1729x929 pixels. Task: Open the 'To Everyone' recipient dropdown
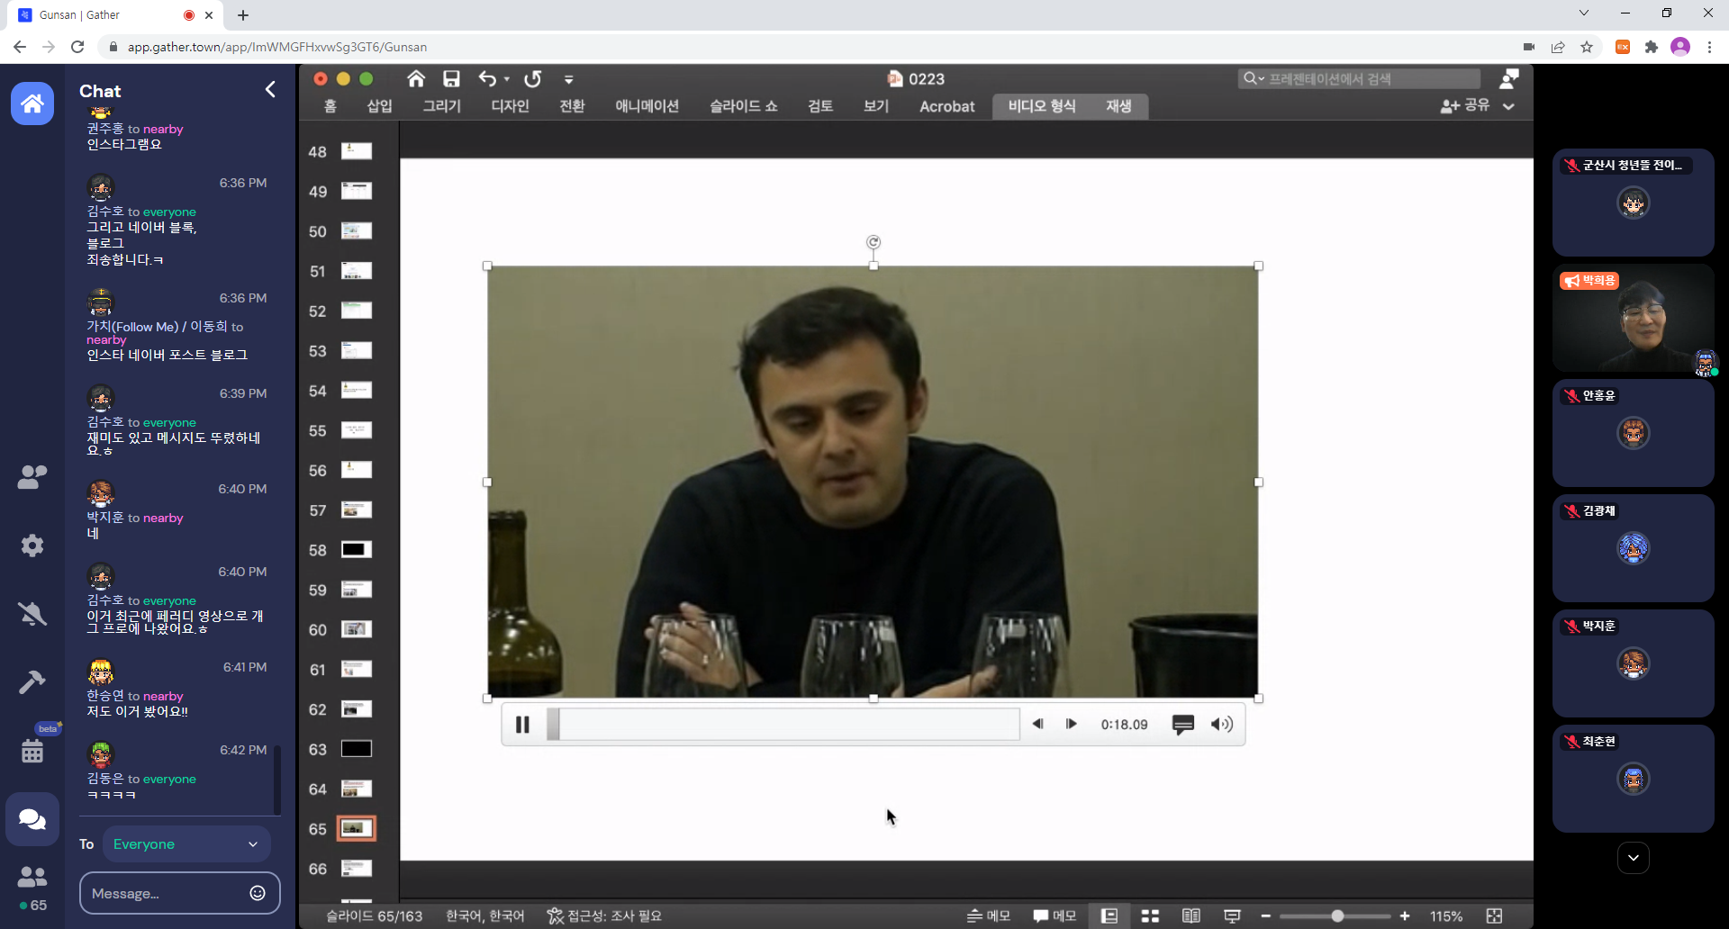coord(186,844)
